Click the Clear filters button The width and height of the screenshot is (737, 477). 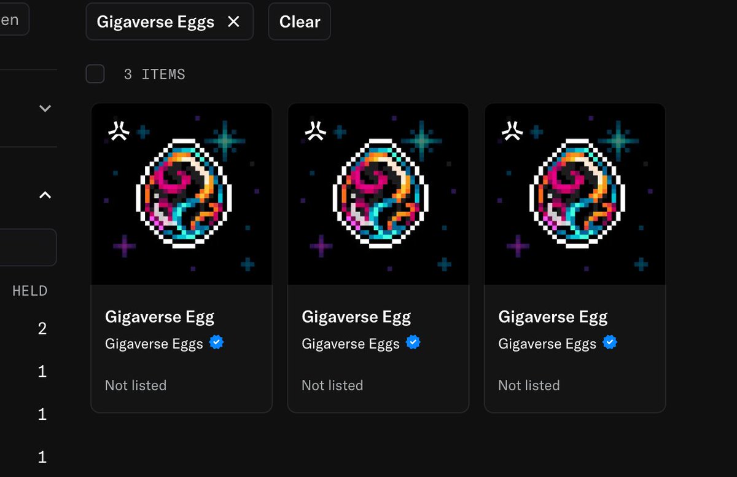pyautogui.click(x=300, y=22)
